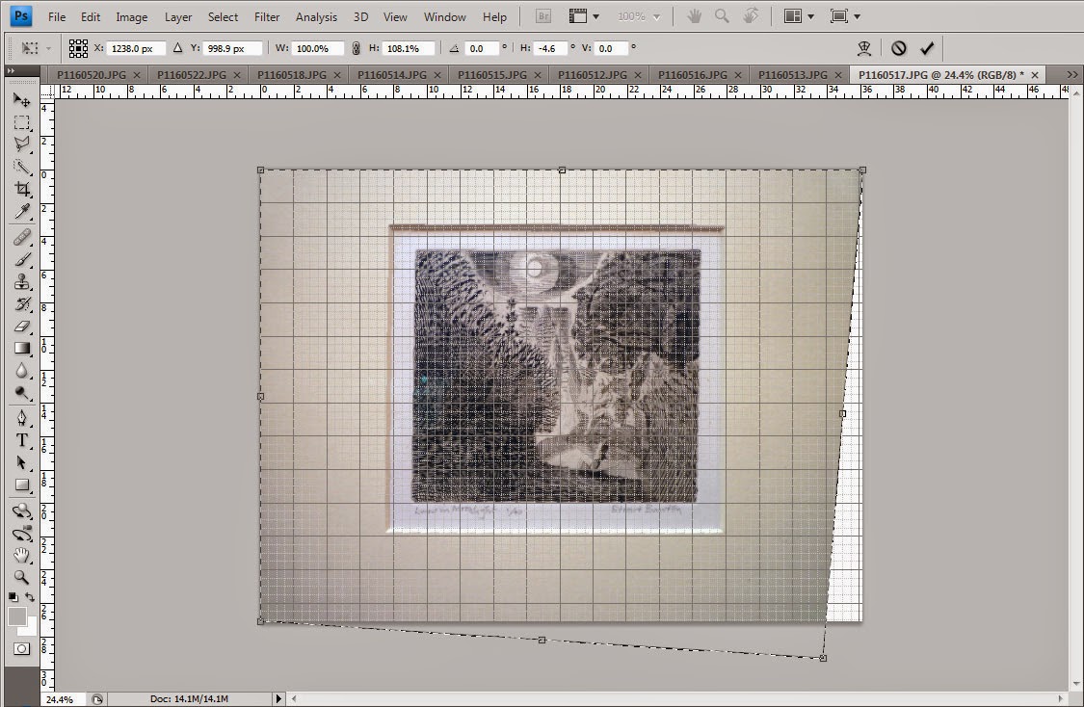1084x707 pixels.
Task: Select the Clone Stamp tool
Action: tap(22, 281)
